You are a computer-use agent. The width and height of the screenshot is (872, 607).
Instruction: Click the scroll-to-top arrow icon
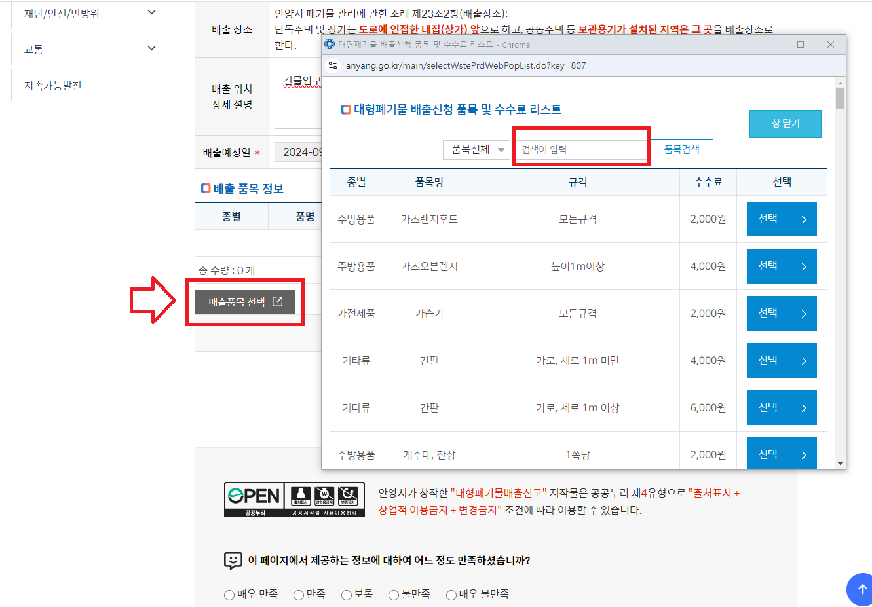tap(860, 589)
